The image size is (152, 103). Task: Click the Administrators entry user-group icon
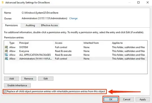pos(6,59)
